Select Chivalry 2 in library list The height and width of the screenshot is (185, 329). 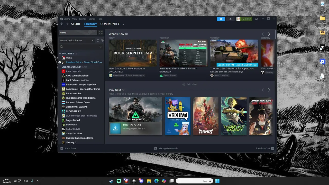point(71,142)
